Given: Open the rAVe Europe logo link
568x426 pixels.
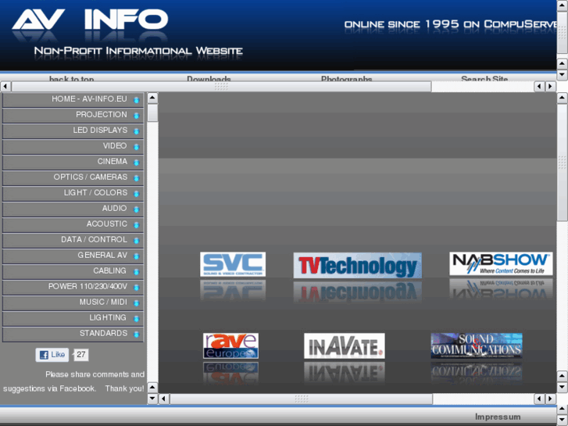Looking at the screenshot, I should point(230,345).
